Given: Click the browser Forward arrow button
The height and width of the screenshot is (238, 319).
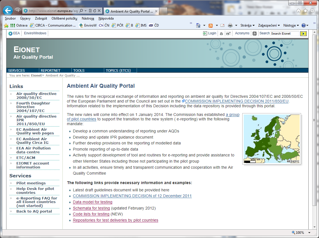Looking at the screenshot, I should (18, 11).
